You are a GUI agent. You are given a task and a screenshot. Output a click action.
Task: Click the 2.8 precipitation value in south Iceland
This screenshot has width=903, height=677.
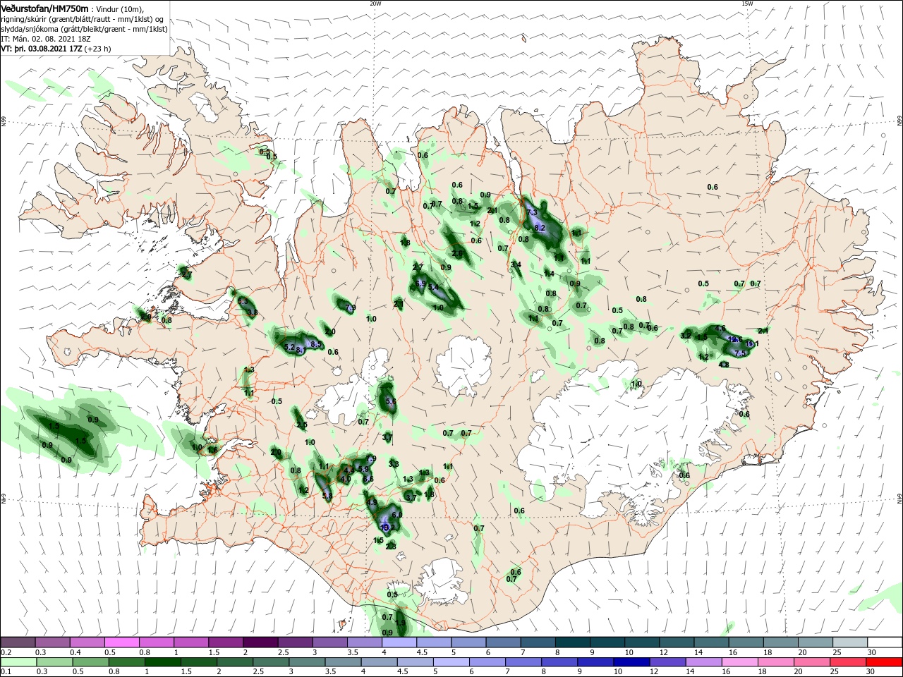tap(391, 546)
